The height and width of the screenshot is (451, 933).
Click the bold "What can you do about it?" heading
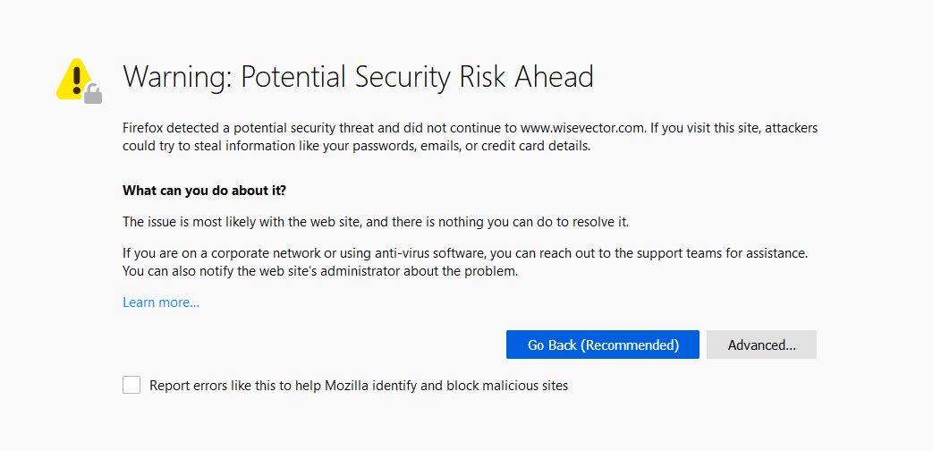[204, 191]
